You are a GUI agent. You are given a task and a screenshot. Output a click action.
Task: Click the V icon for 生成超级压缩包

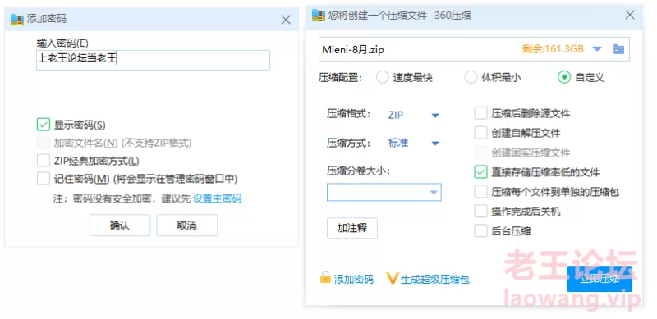point(392,278)
